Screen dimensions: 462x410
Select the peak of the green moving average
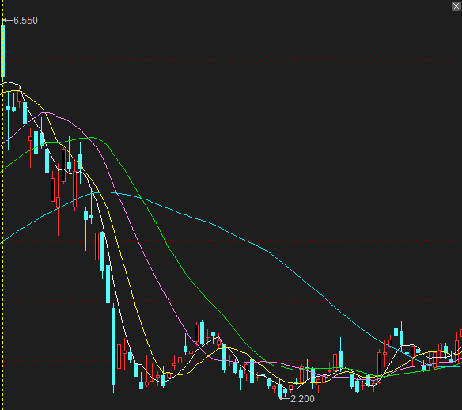pyautogui.click(x=91, y=138)
